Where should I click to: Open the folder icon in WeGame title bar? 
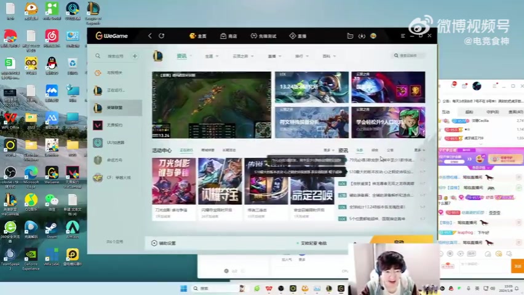point(350,36)
